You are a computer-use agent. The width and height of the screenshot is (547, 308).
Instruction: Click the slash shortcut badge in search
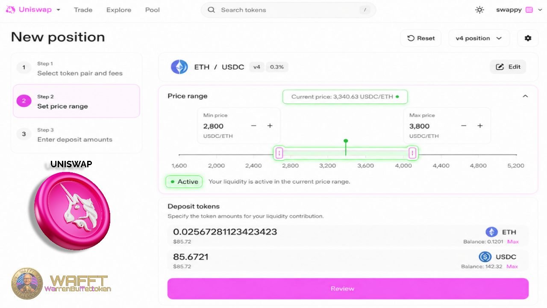[365, 10]
